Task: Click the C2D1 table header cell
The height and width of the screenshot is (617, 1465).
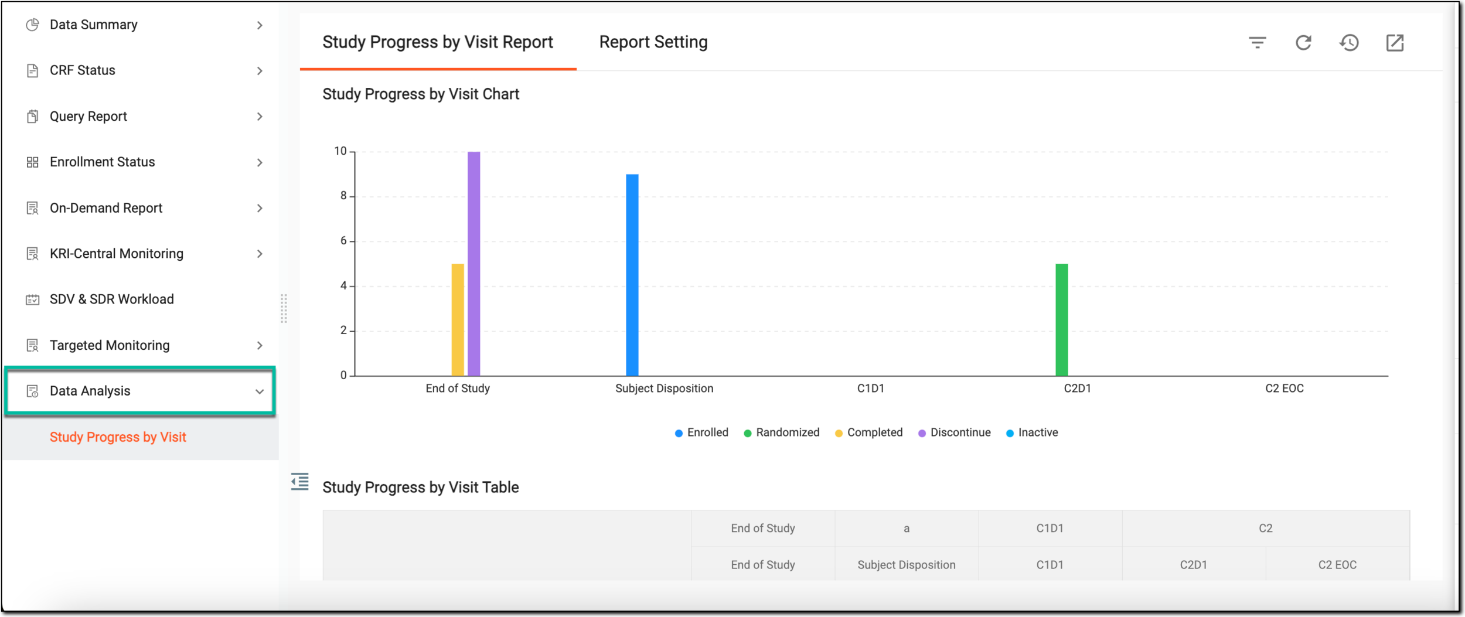Action: click(x=1194, y=565)
